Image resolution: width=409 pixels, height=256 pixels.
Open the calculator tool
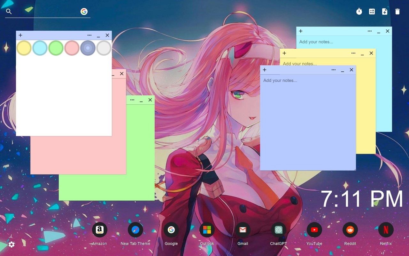[x=372, y=12]
